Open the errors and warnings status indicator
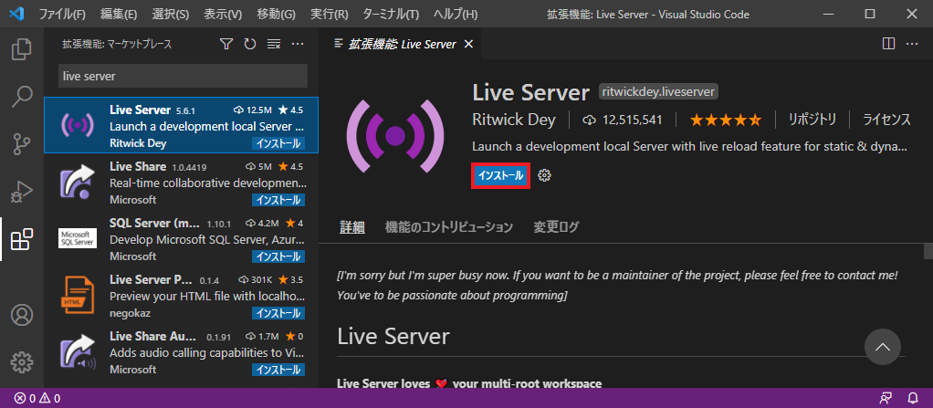The image size is (933, 408). 37,398
